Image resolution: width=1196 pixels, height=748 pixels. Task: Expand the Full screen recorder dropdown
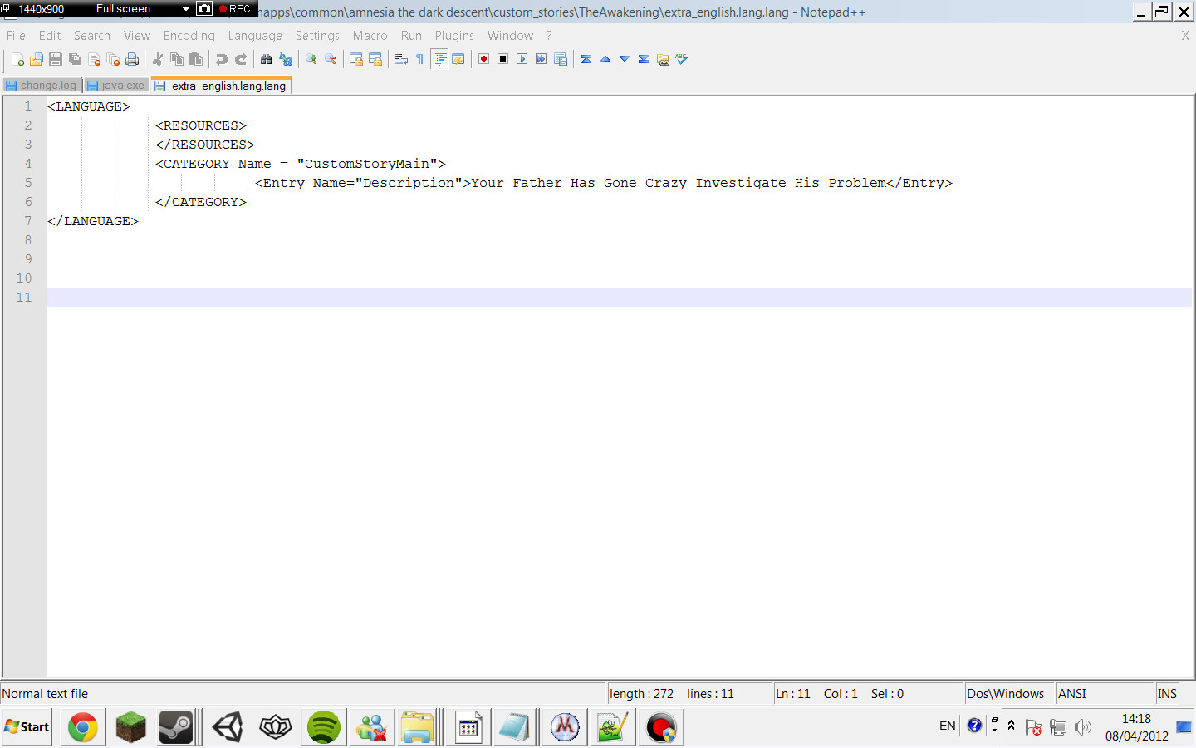point(185,9)
